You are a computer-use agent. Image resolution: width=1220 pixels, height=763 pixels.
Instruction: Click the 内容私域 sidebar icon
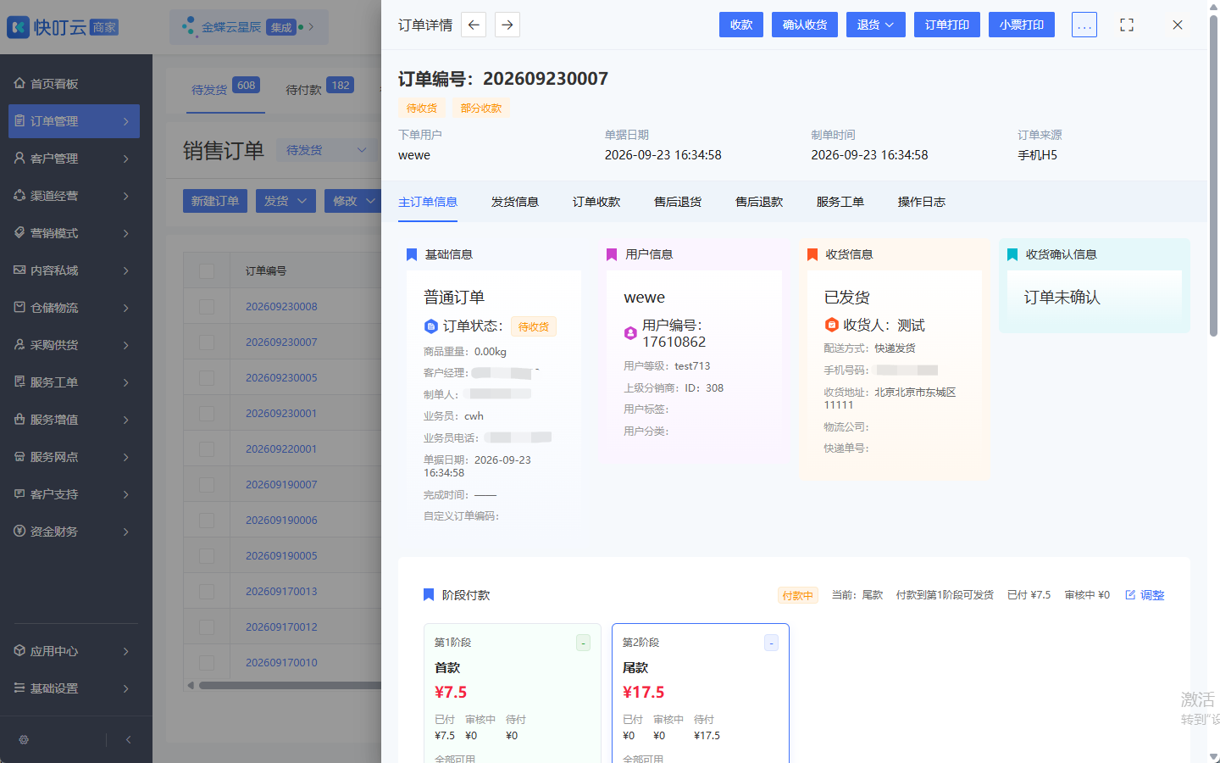(x=19, y=270)
